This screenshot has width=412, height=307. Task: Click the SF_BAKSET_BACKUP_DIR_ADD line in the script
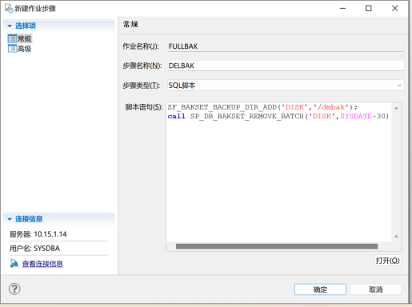click(x=262, y=107)
